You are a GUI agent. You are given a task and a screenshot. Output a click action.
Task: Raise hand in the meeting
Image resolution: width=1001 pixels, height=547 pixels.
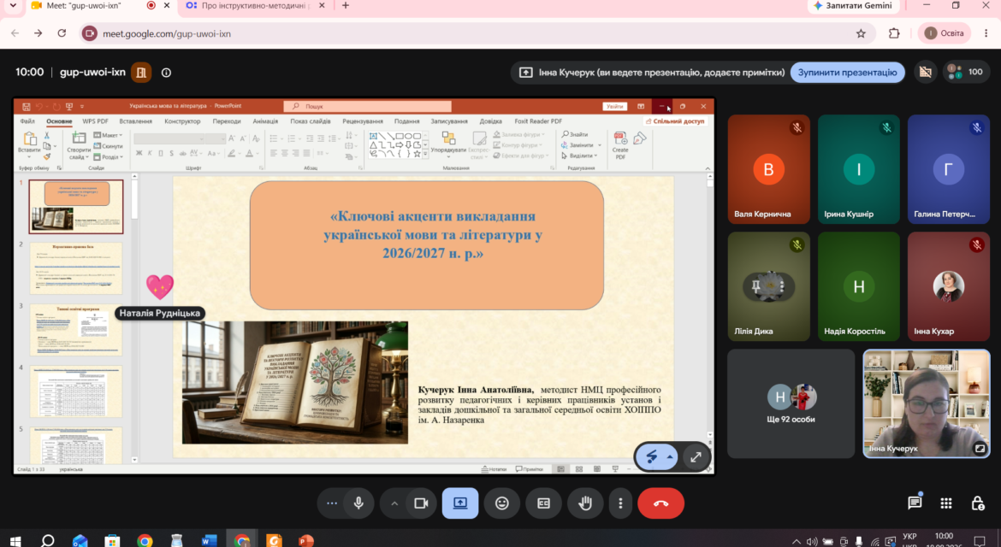point(585,503)
